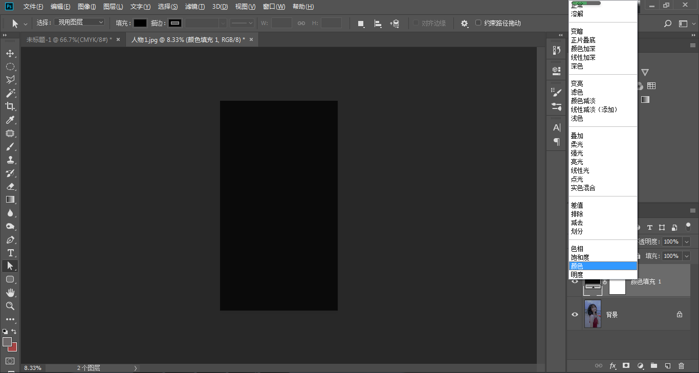Add a layer mask
The image size is (699, 373).
click(x=626, y=366)
